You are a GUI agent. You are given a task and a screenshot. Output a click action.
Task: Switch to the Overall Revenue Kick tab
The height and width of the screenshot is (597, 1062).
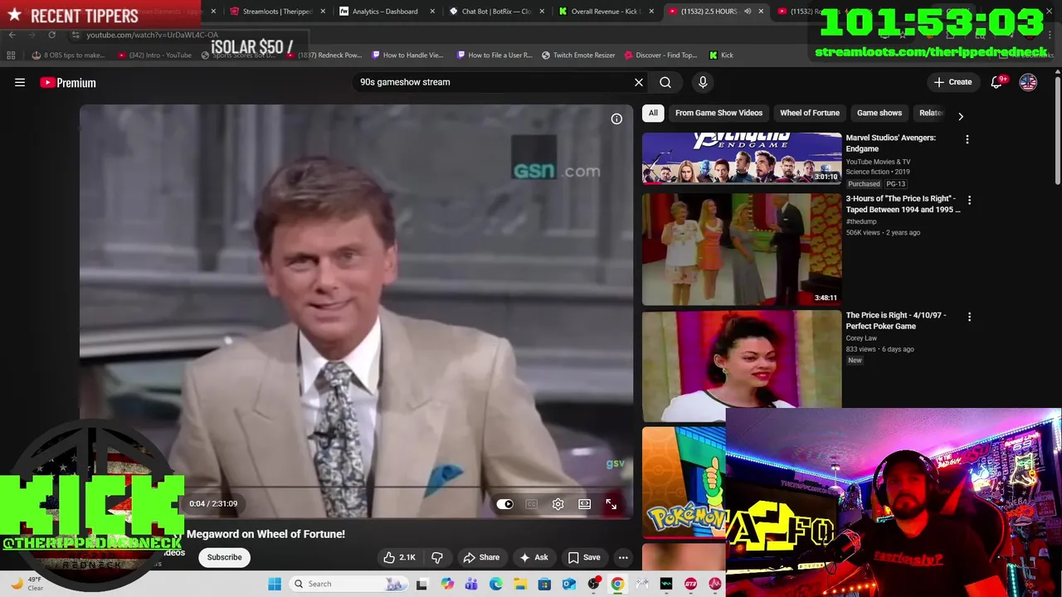click(606, 12)
